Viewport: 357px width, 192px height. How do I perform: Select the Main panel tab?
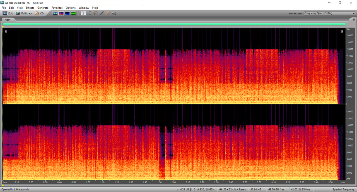[x=7, y=20]
